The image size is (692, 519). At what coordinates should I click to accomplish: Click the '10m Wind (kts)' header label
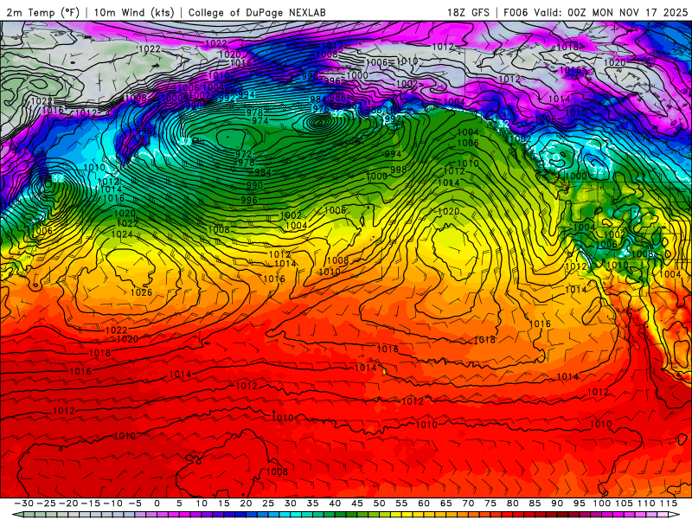pyautogui.click(x=134, y=12)
